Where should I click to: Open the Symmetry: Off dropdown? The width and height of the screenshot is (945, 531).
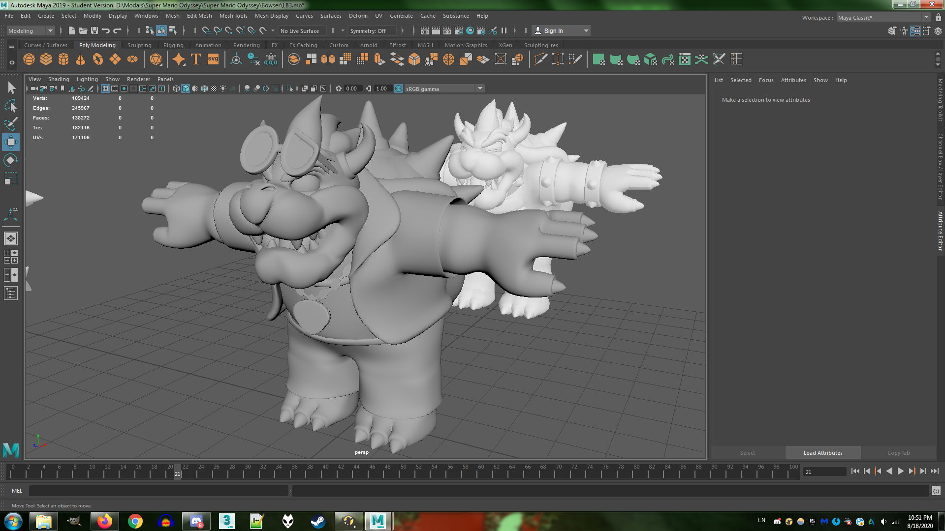(372, 30)
